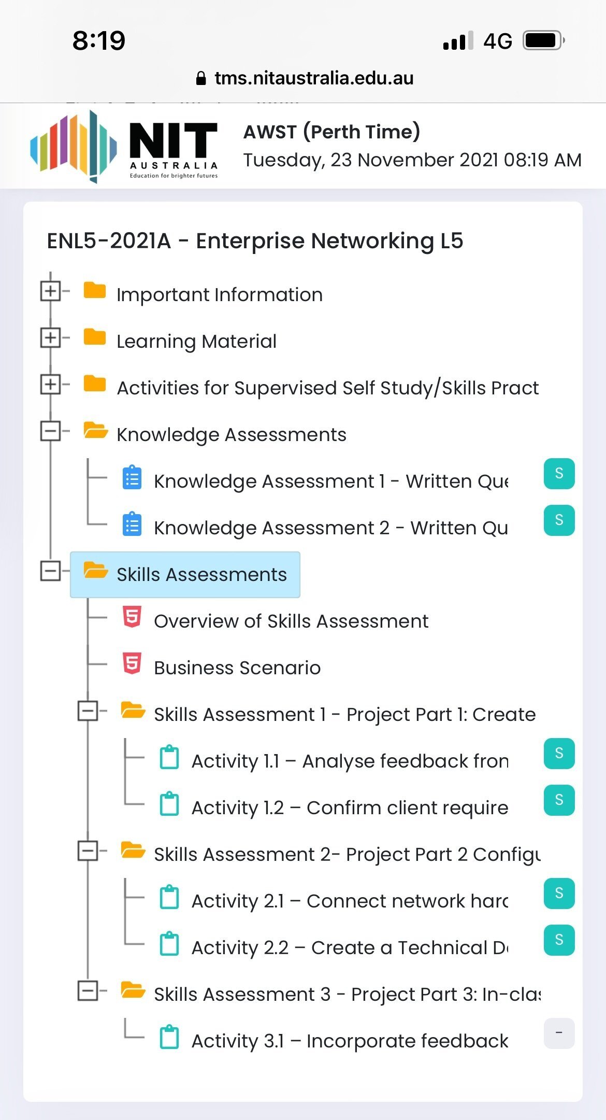
Task: Click the dash status badge for Activity 3.1
Action: (559, 1033)
